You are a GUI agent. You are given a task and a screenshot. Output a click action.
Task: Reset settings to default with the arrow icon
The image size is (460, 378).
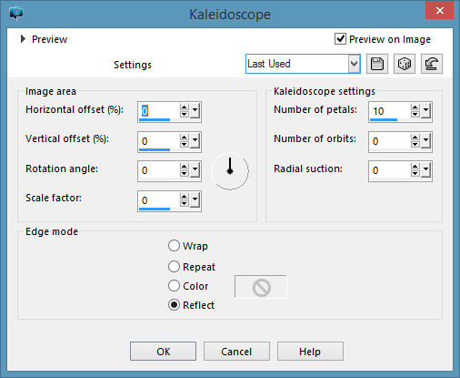(x=432, y=64)
